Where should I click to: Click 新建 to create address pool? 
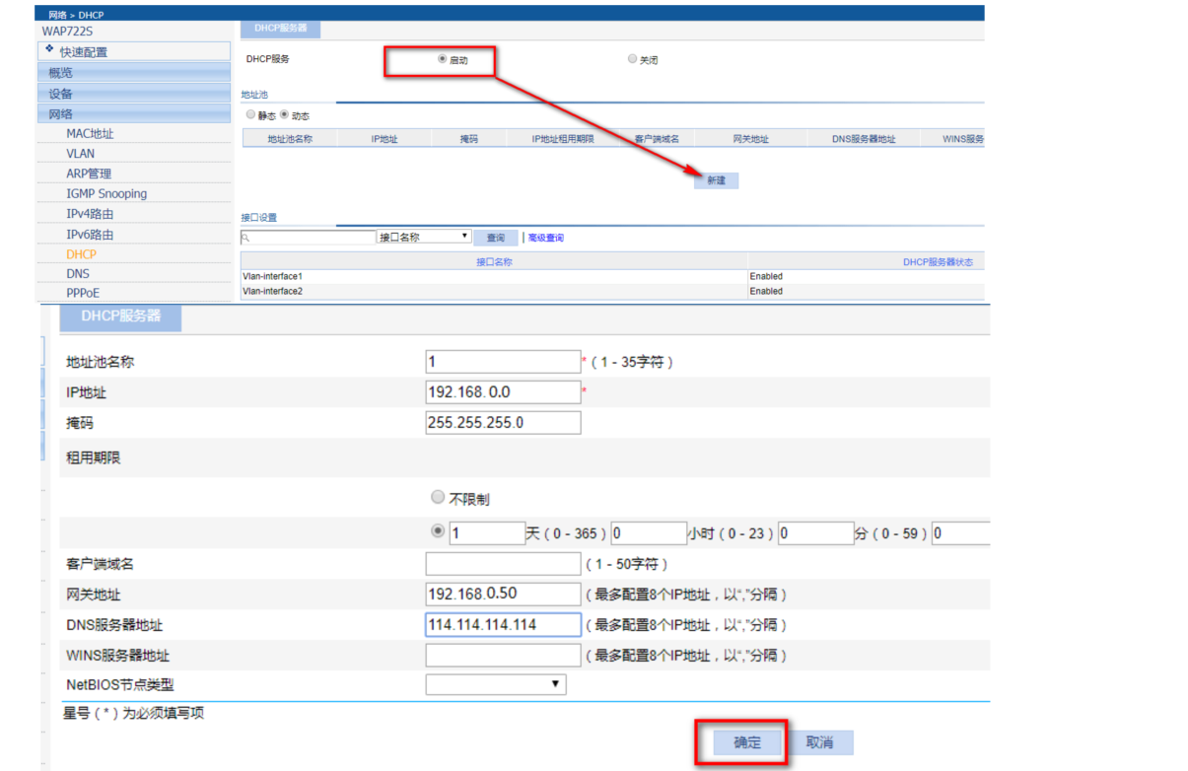click(x=716, y=180)
